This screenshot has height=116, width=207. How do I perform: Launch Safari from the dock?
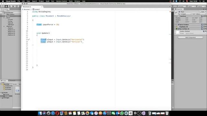tap(53, 113)
